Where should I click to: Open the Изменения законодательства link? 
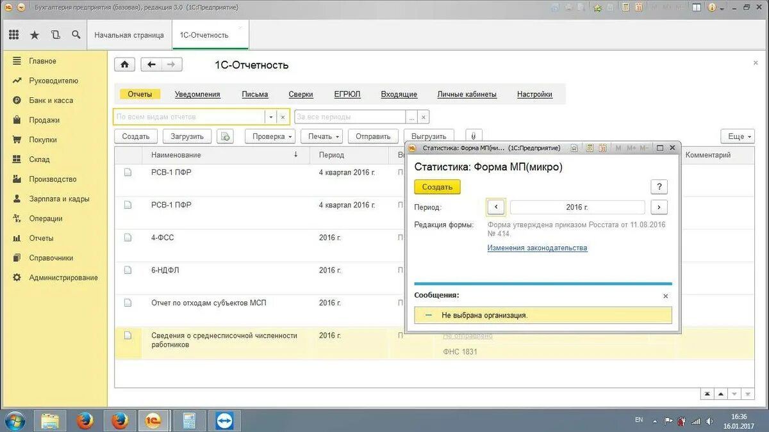pyautogui.click(x=537, y=248)
